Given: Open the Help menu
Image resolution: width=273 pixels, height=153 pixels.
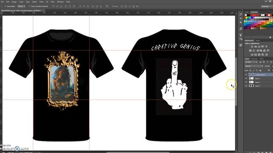Looking at the screenshot, I should pos(68,2).
